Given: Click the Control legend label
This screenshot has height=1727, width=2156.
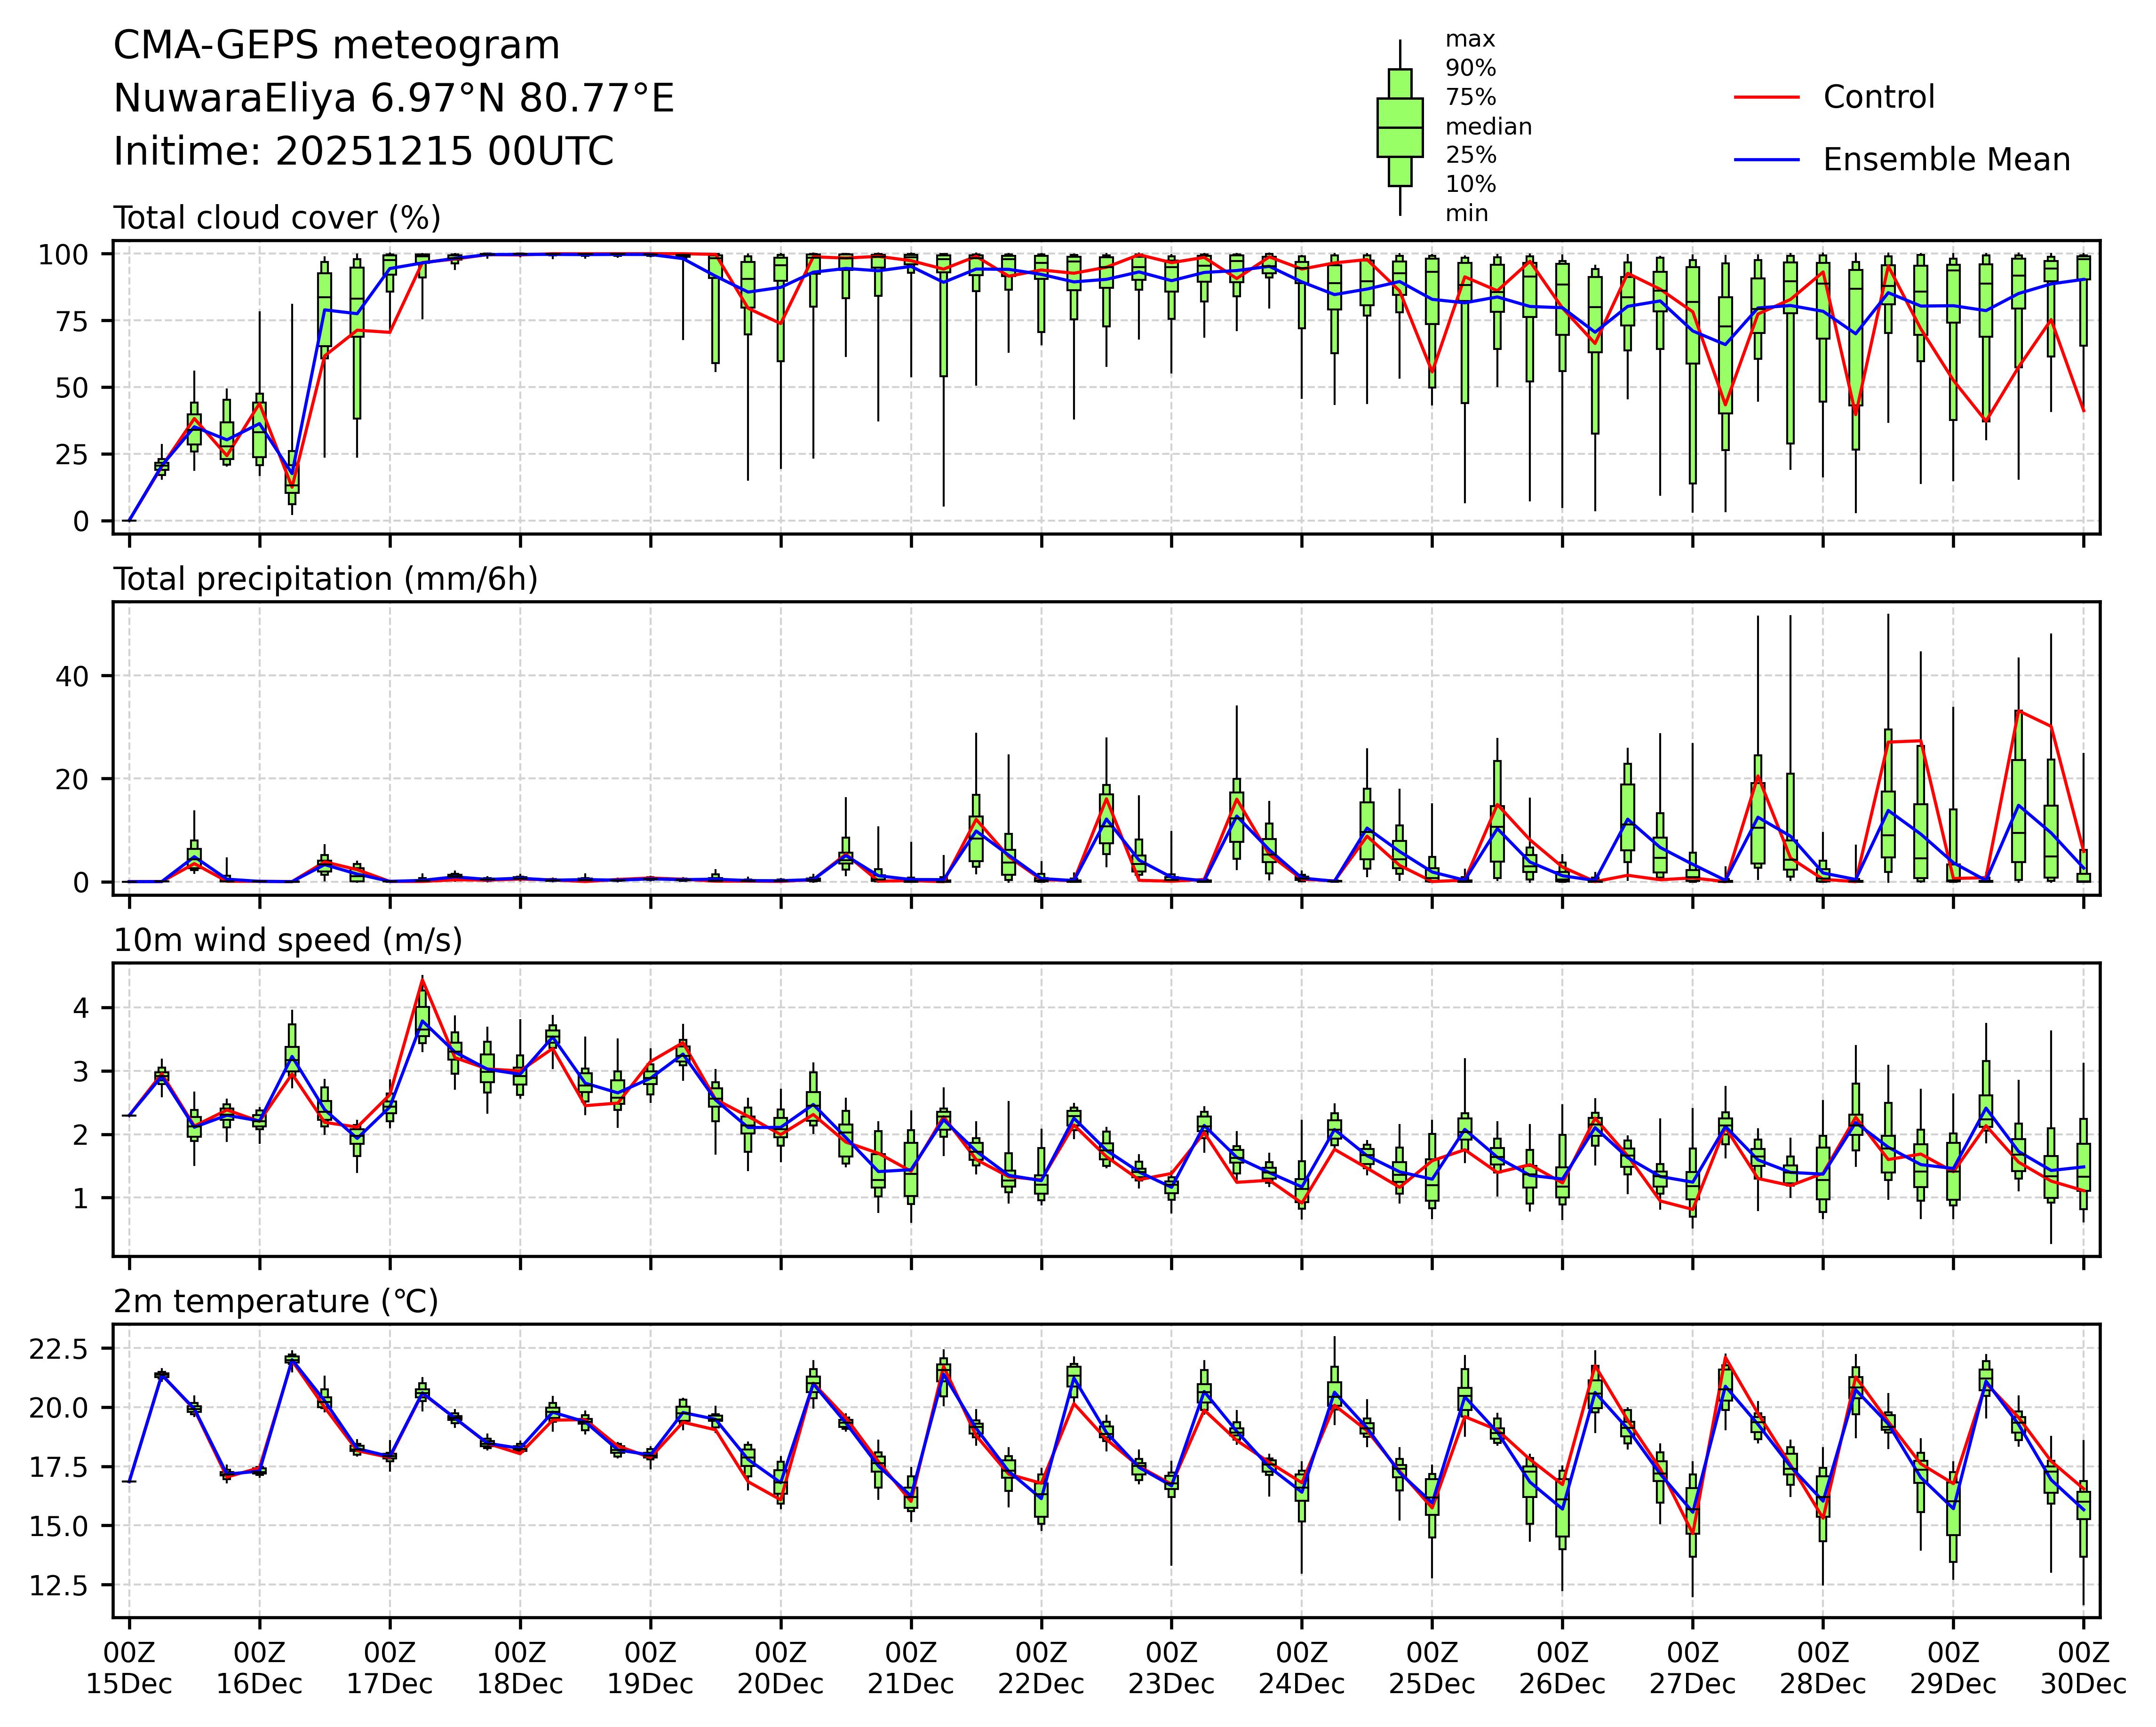Looking at the screenshot, I should pos(1878,97).
